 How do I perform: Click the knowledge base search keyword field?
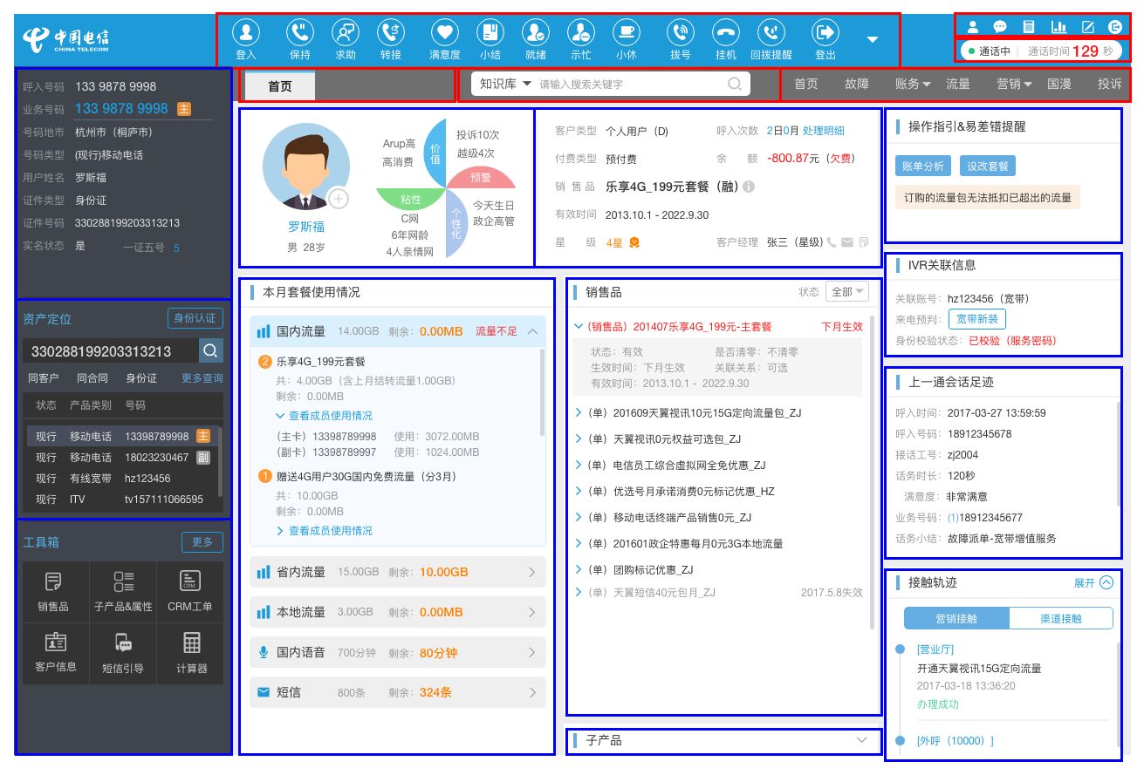click(630, 85)
